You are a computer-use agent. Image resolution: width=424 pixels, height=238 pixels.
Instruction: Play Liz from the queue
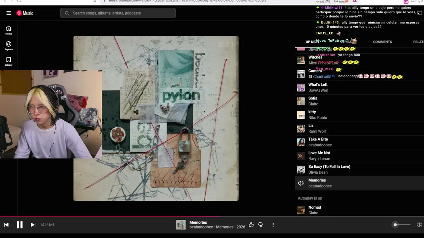(x=359, y=129)
